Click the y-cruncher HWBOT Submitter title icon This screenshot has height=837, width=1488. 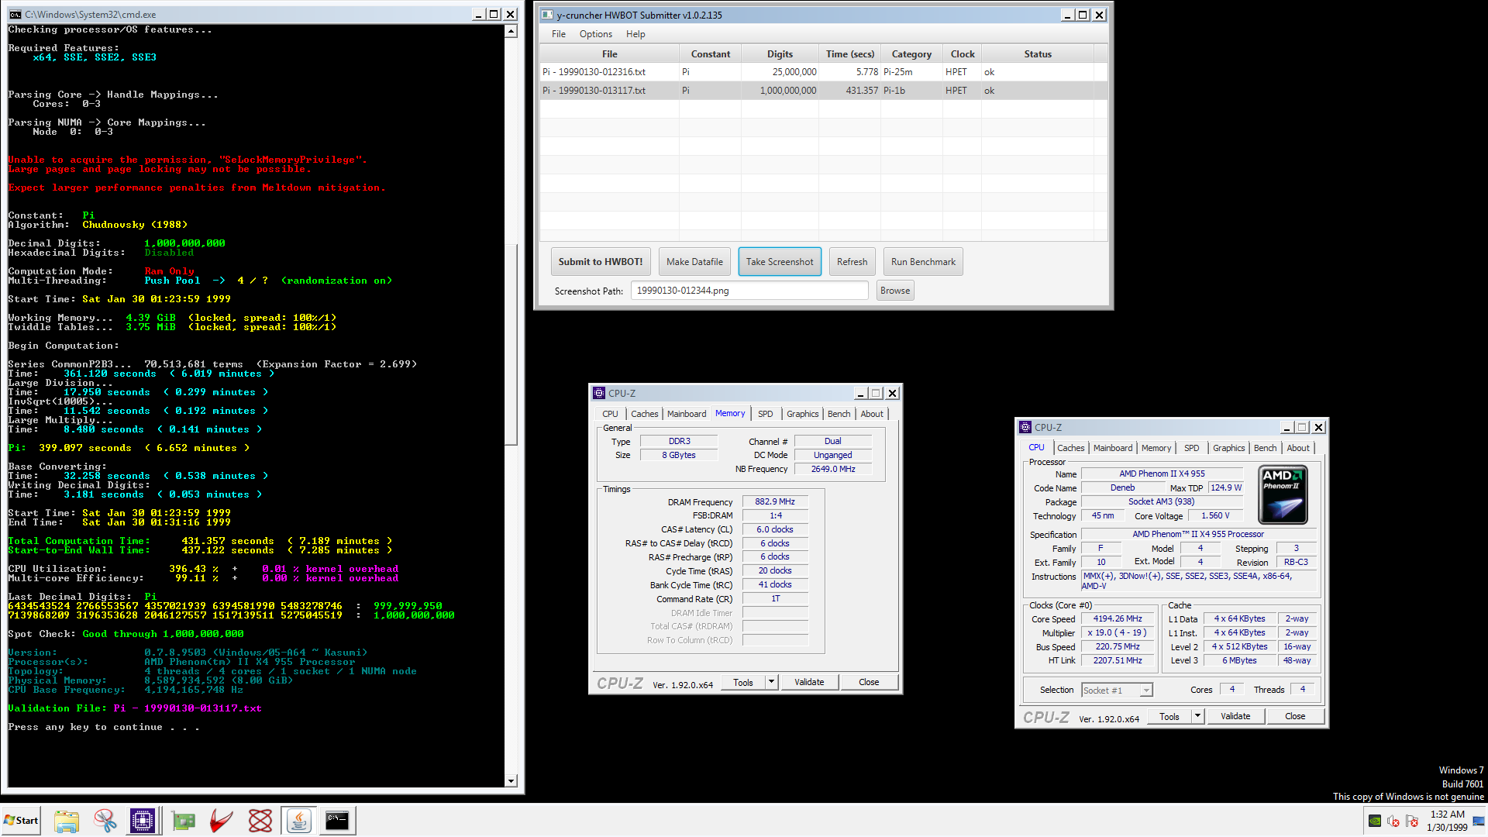click(547, 15)
